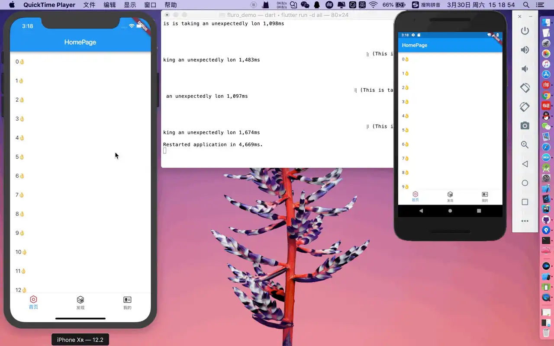
Task: Click the emulator rotate left button
Action: tap(525, 88)
